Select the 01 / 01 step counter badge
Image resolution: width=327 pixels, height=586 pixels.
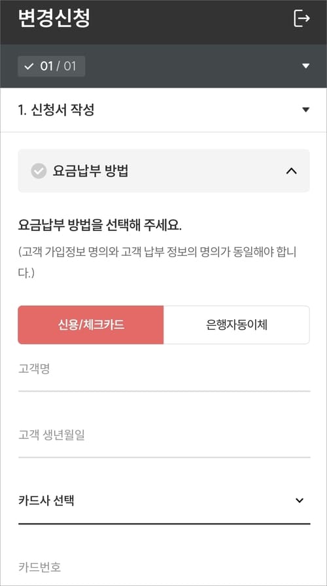point(51,66)
